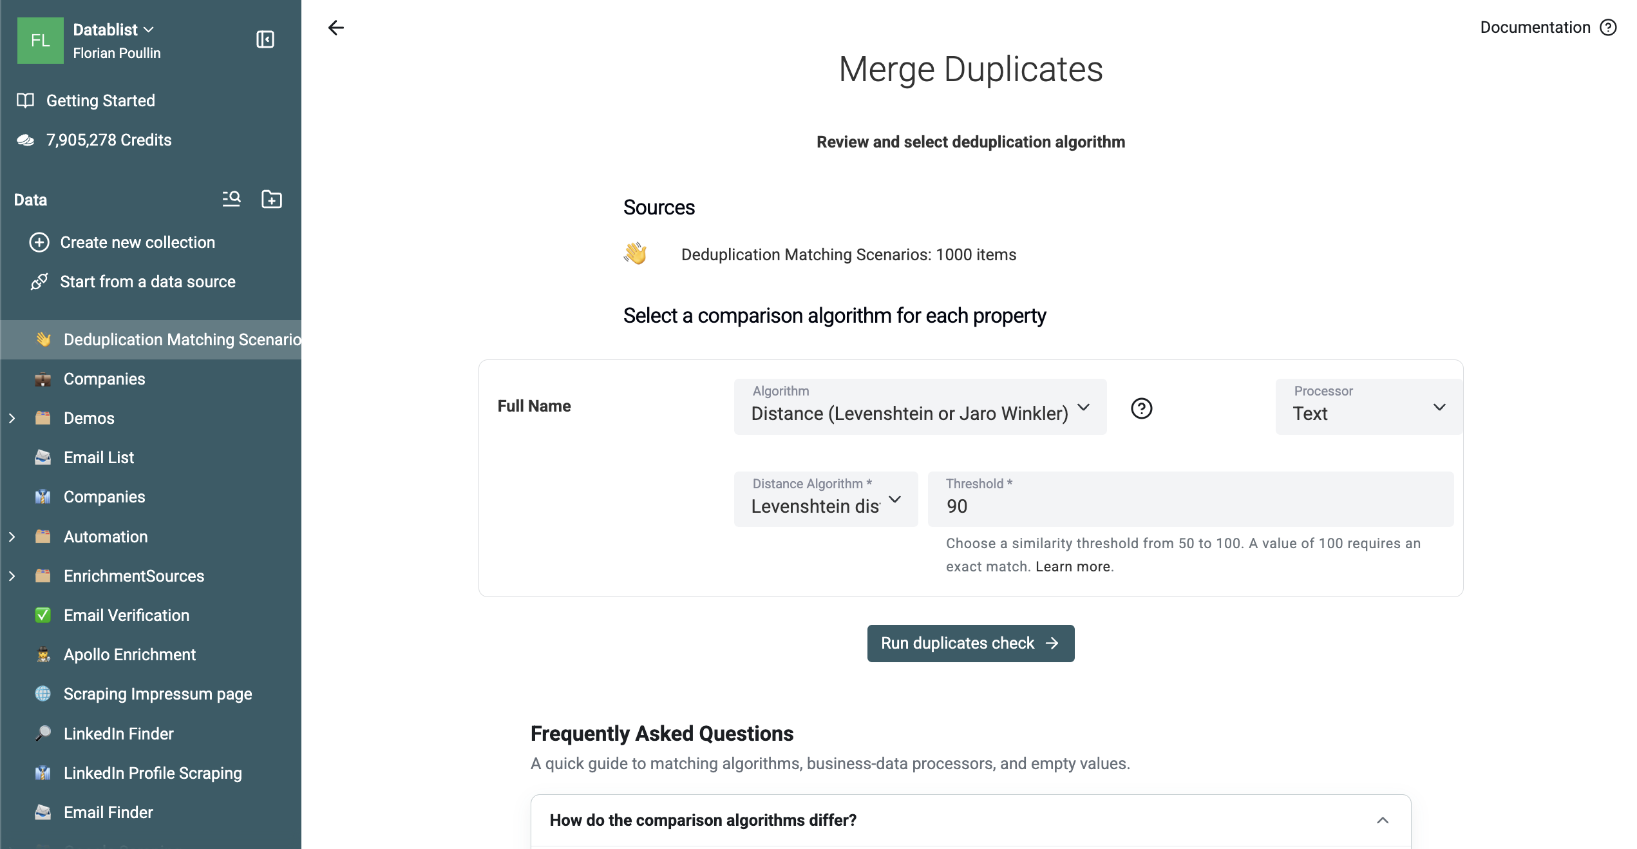The image size is (1637, 849).
Task: Click the algorithm help question icon
Action: click(x=1141, y=408)
